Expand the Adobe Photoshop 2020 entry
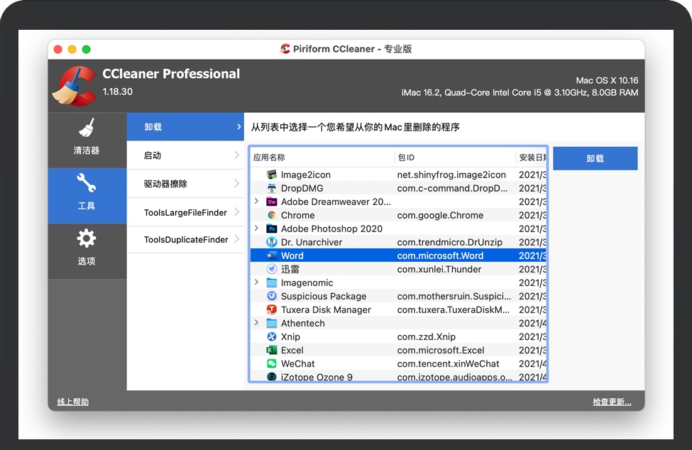Image resolution: width=692 pixels, height=450 pixels. [x=256, y=229]
